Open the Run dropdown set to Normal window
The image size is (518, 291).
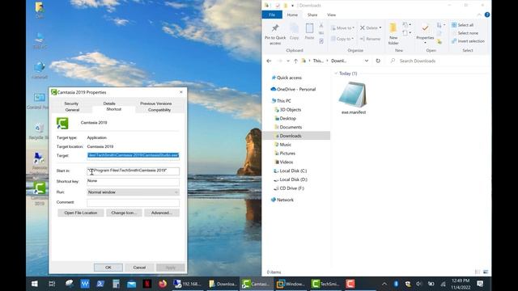(133, 192)
